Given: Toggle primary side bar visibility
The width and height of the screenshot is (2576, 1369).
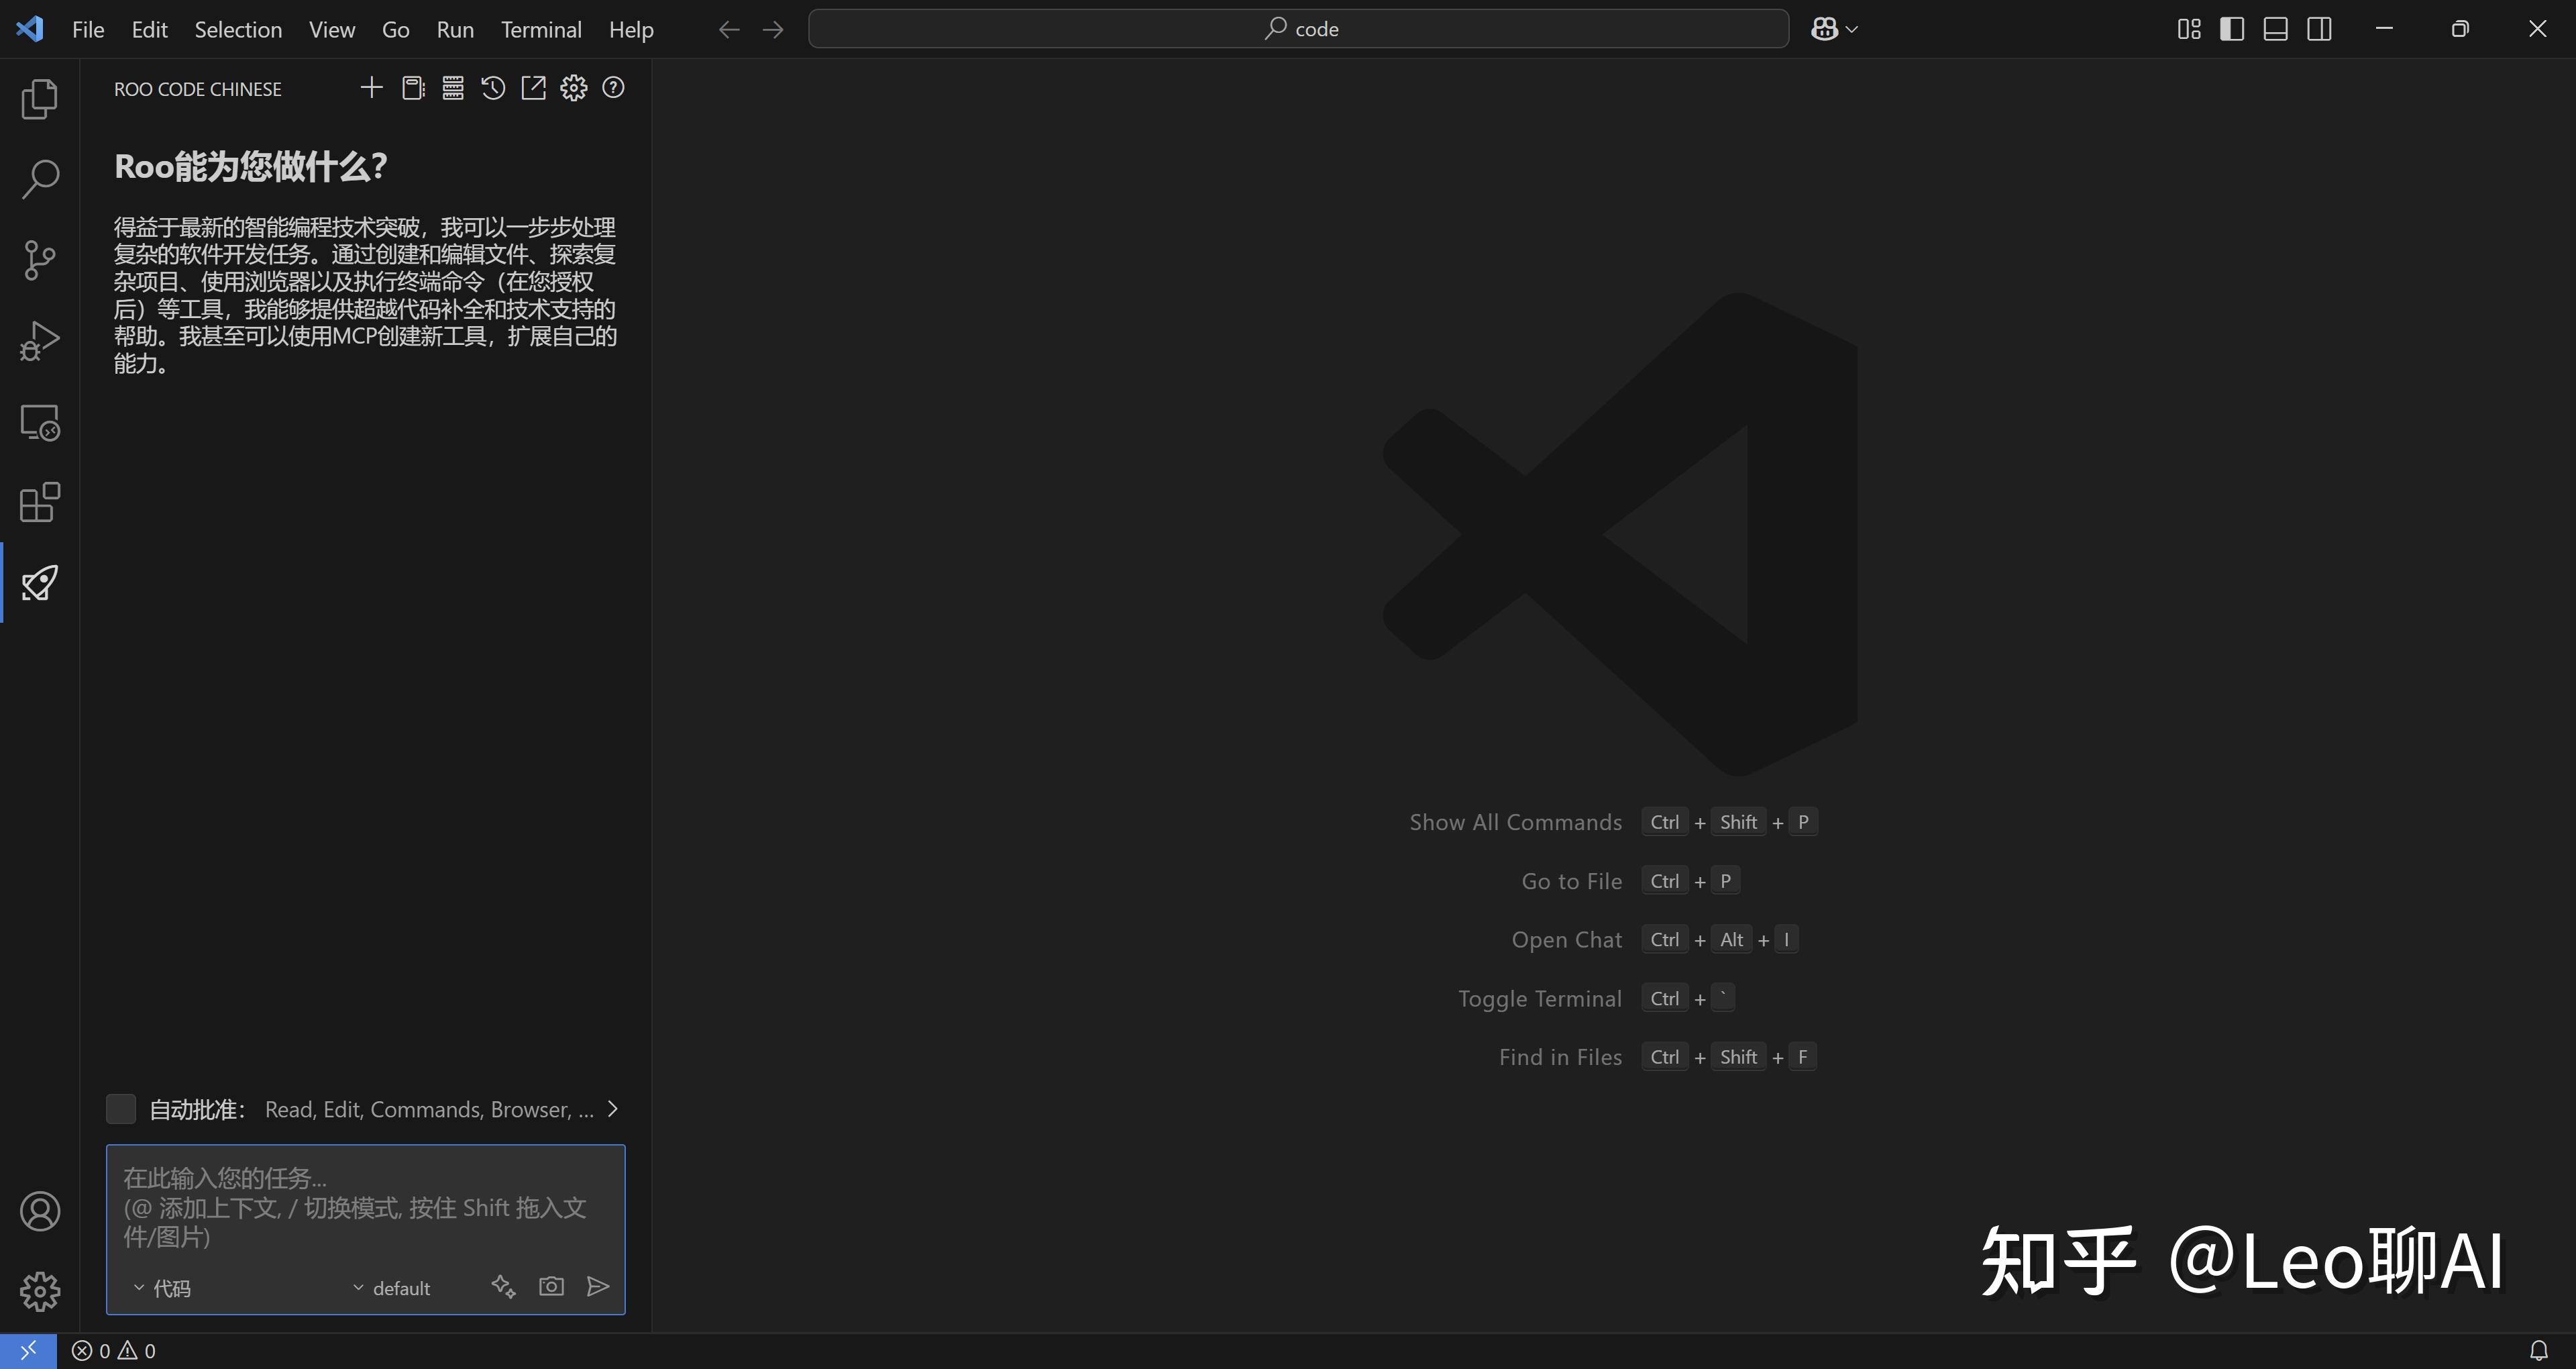Looking at the screenshot, I should point(2231,29).
